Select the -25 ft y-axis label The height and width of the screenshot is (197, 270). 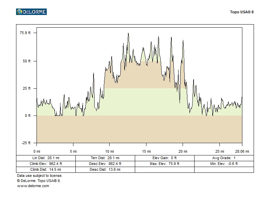click(x=26, y=143)
